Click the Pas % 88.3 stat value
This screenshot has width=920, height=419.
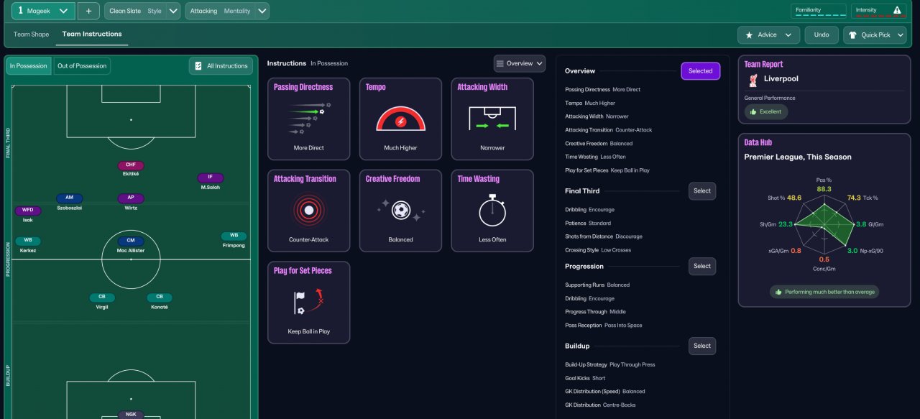coord(824,189)
